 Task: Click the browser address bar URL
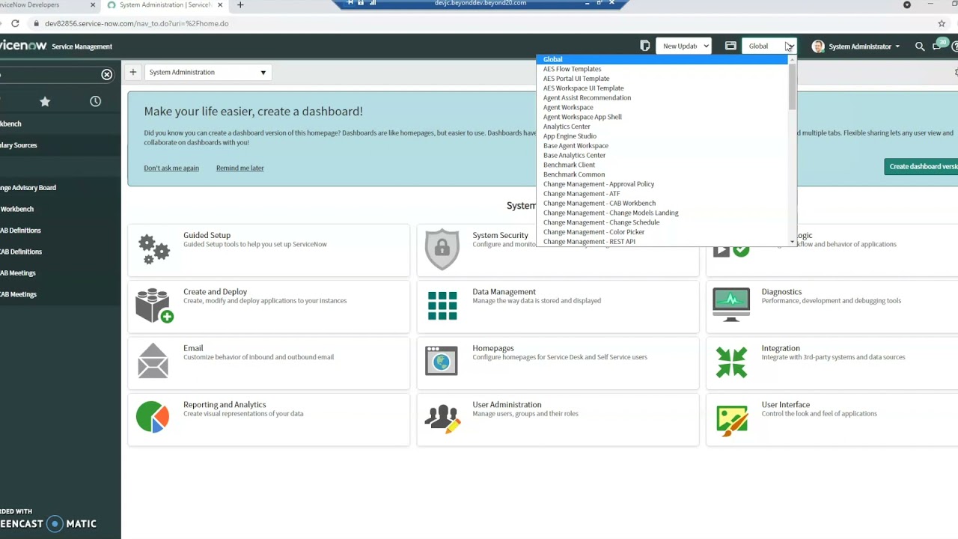point(136,23)
